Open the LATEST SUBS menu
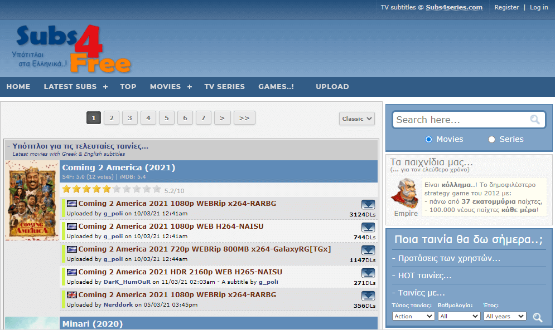The image size is (555, 330). click(70, 87)
